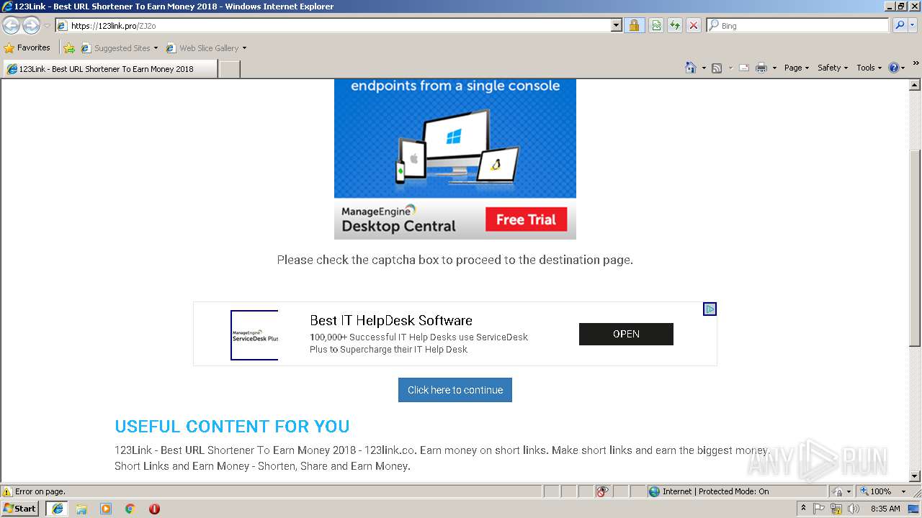Click the Show Desktop button
This screenshot has height=518, width=922.
(914, 509)
